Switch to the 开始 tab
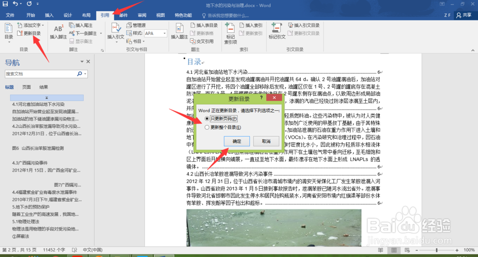The width and height of the screenshot is (478, 257). pyautogui.click(x=31, y=15)
